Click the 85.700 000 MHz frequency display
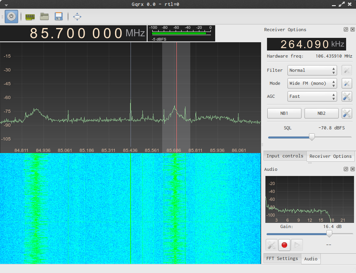Viewport: 356px width, 273px height. (x=73, y=33)
